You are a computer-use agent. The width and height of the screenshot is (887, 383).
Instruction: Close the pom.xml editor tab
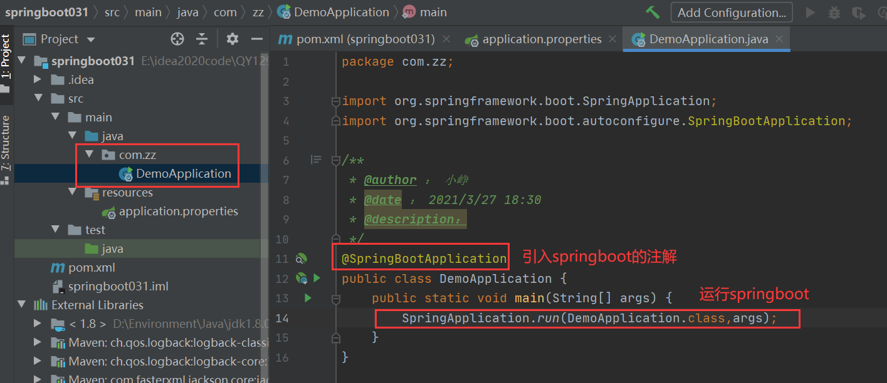coord(446,39)
